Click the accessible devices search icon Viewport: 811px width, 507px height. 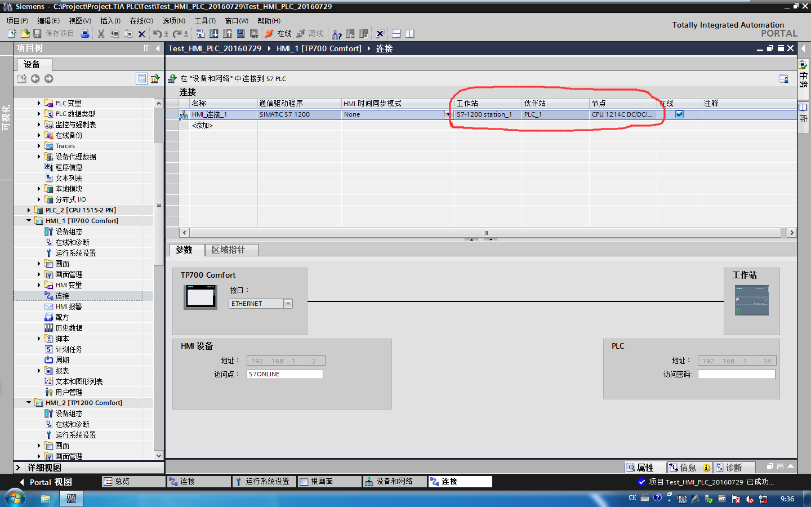click(x=337, y=34)
